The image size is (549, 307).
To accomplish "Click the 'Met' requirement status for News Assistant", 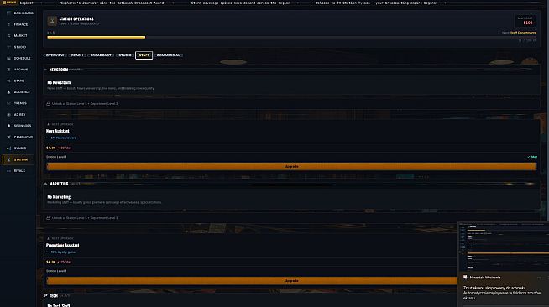I will [532, 157].
